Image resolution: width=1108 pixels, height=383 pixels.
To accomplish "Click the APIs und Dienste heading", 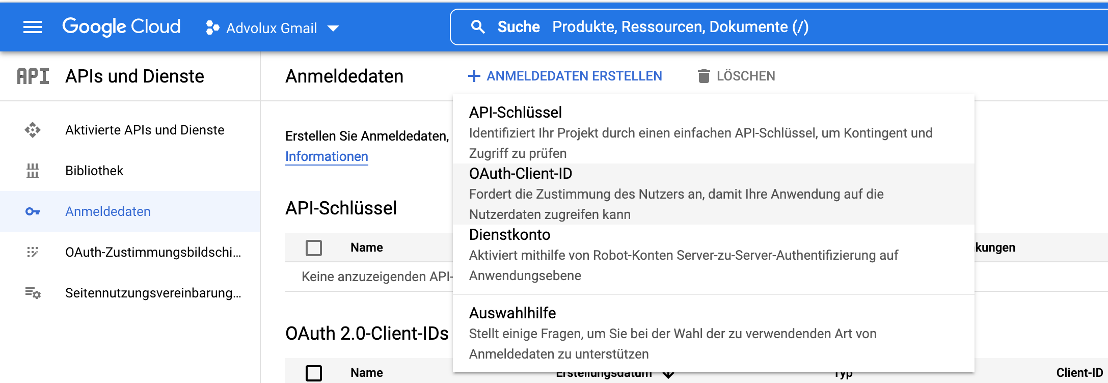I will (134, 76).
